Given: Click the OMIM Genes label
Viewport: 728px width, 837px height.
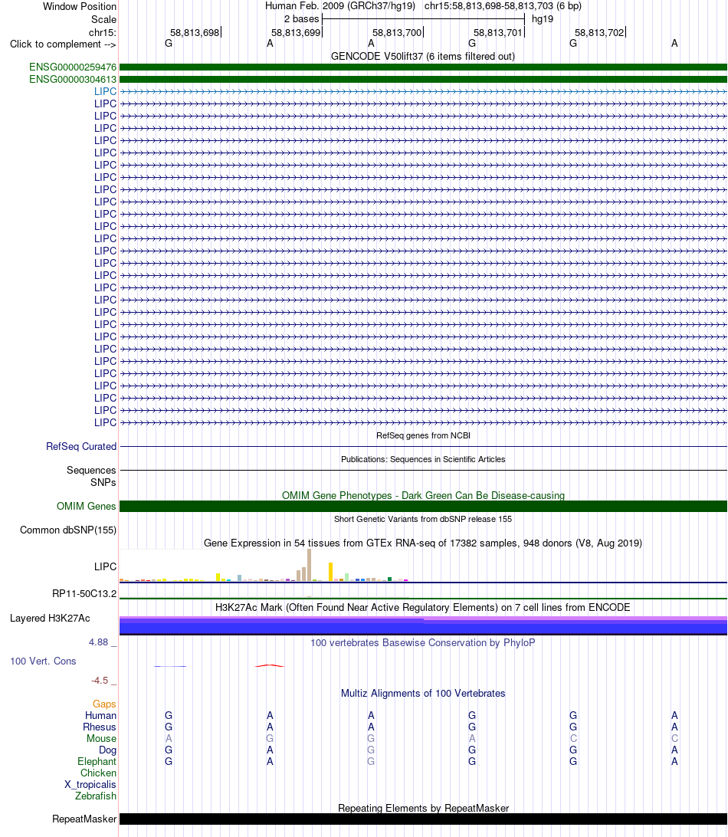Looking at the screenshot, I should 86,507.
